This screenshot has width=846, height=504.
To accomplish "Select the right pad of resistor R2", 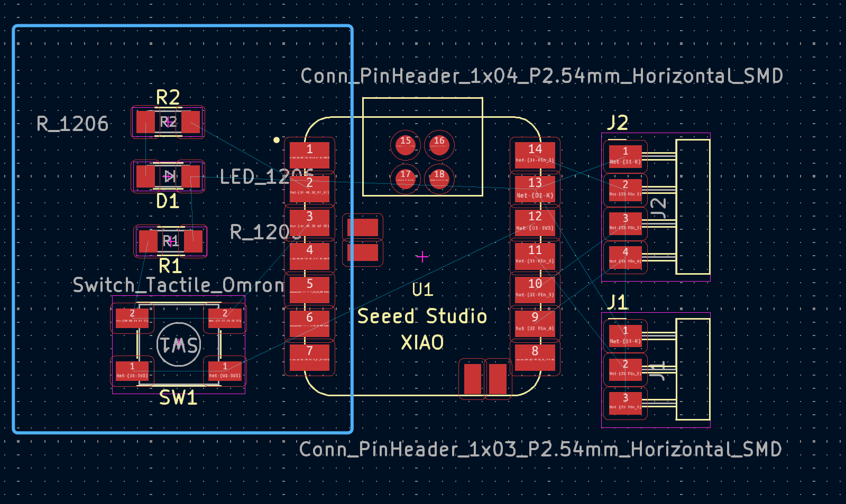I will (x=190, y=122).
